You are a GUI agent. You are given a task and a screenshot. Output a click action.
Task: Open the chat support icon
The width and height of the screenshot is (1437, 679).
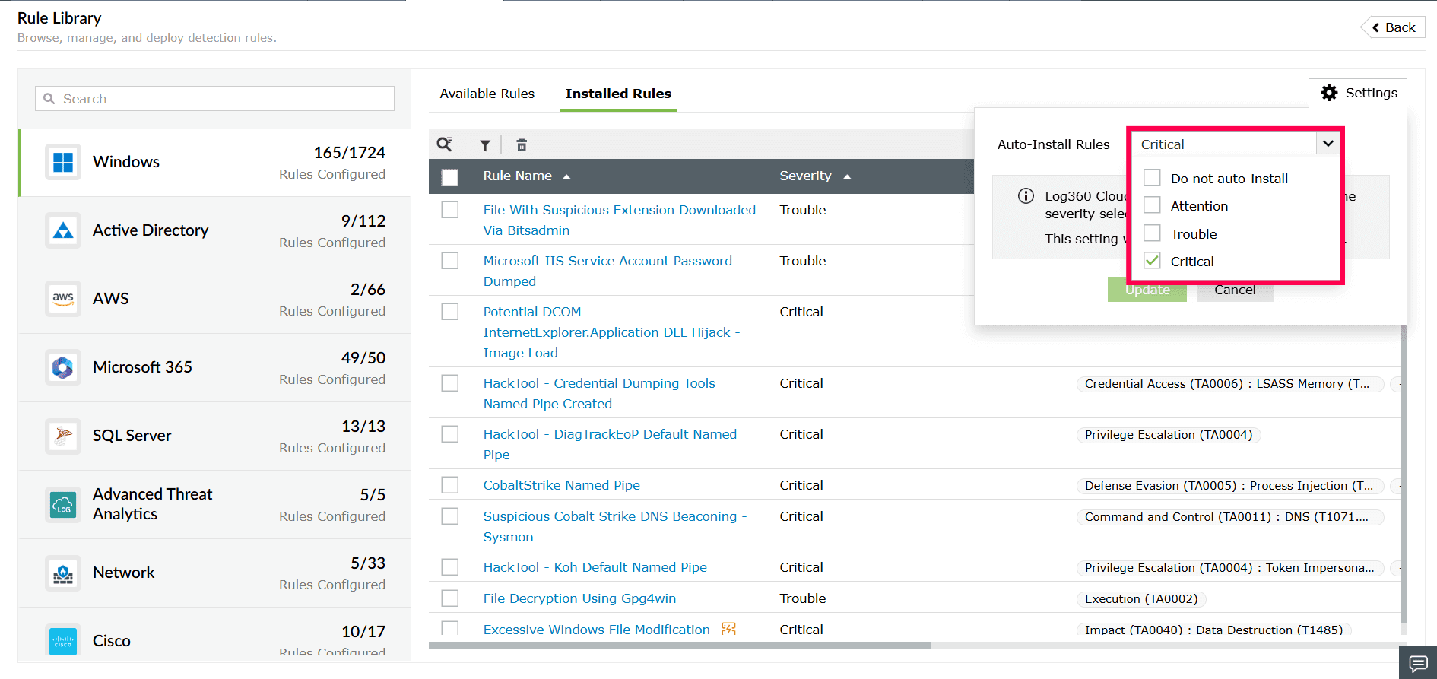tap(1418, 662)
